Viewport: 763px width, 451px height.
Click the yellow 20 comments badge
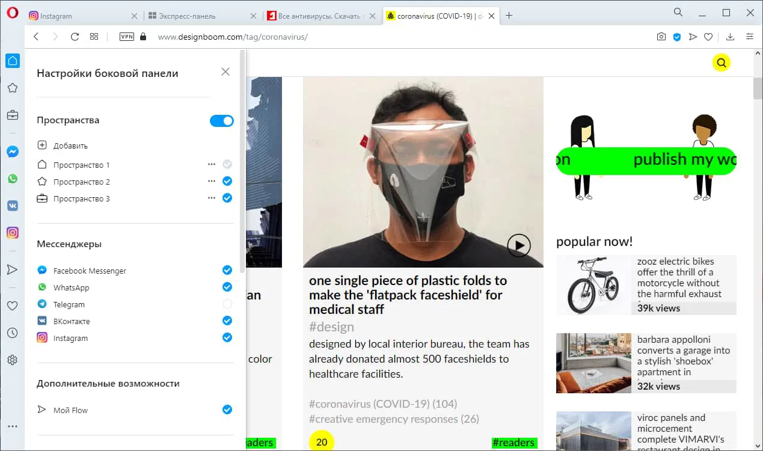coord(322,442)
